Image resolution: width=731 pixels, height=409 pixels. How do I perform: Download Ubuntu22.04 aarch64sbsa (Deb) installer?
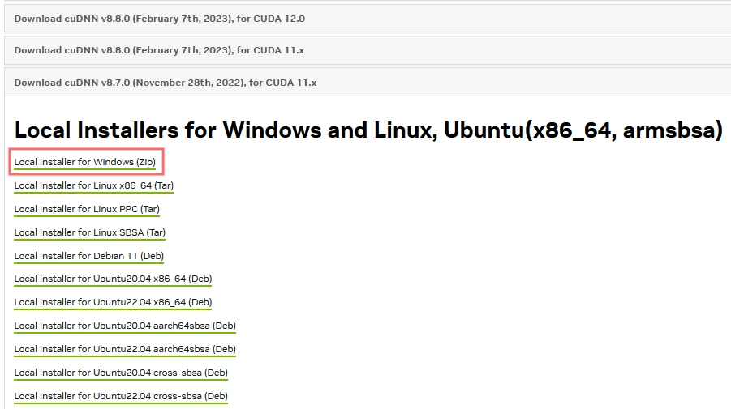tap(125, 349)
